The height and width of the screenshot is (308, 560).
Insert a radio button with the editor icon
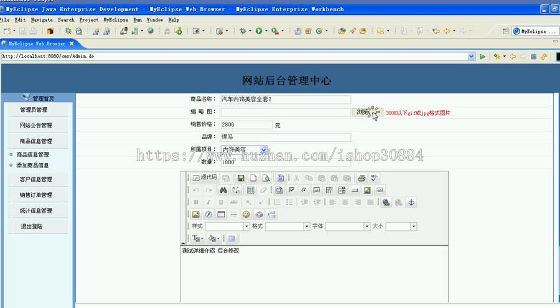[x=304, y=190]
